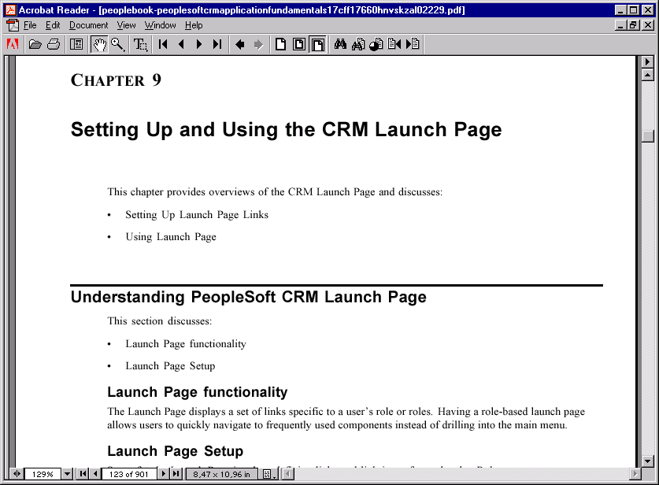Minimize the inner document window
659x485 pixels.
620,26
